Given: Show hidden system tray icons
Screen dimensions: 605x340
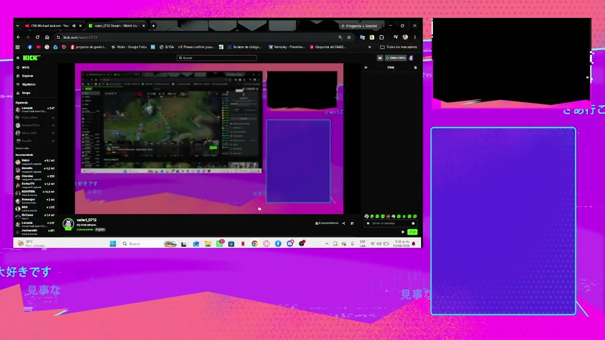Looking at the screenshot, I should point(327,244).
